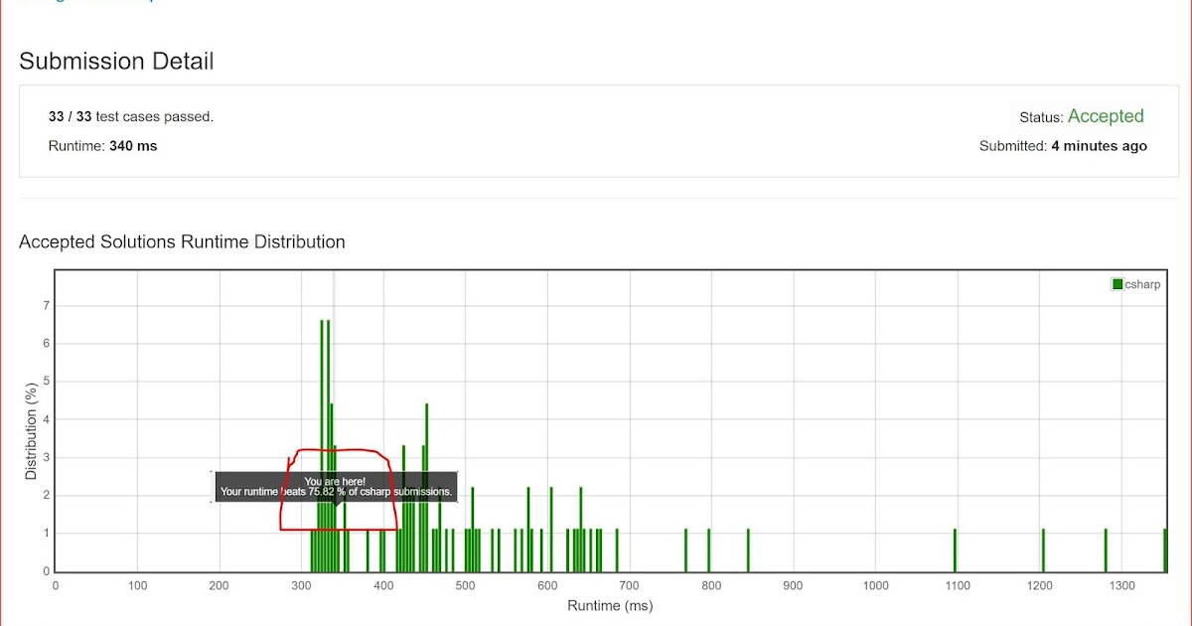Open the Accepted status link

[1106, 116]
